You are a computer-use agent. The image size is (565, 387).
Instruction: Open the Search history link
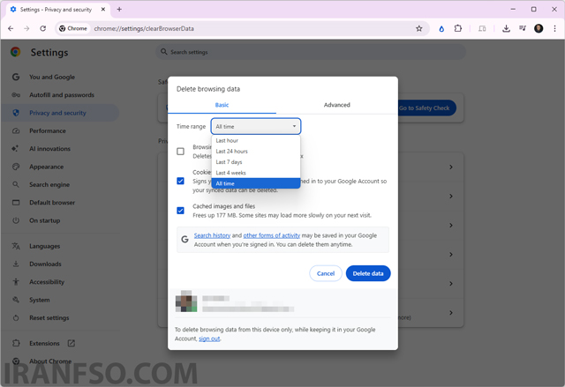tap(212, 235)
